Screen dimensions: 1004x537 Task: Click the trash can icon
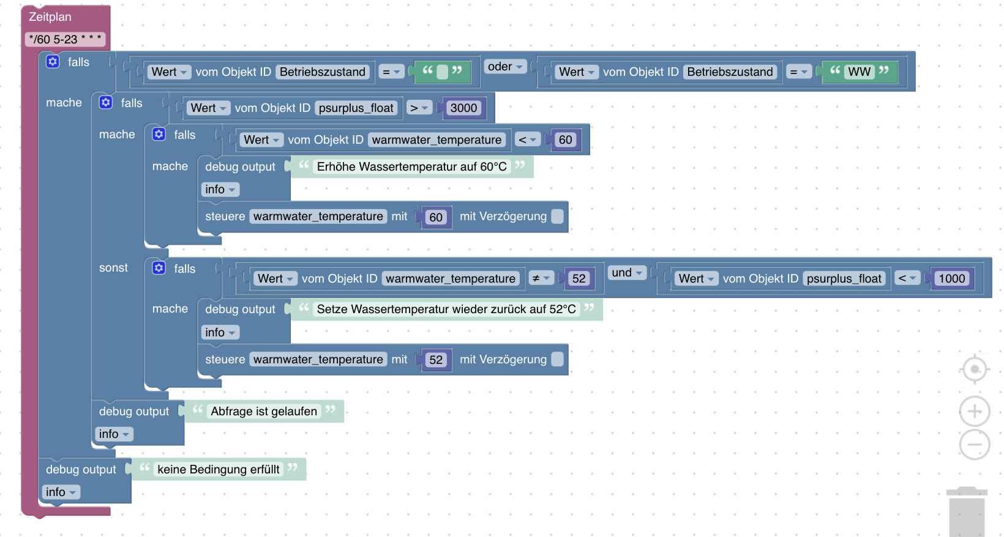967,512
